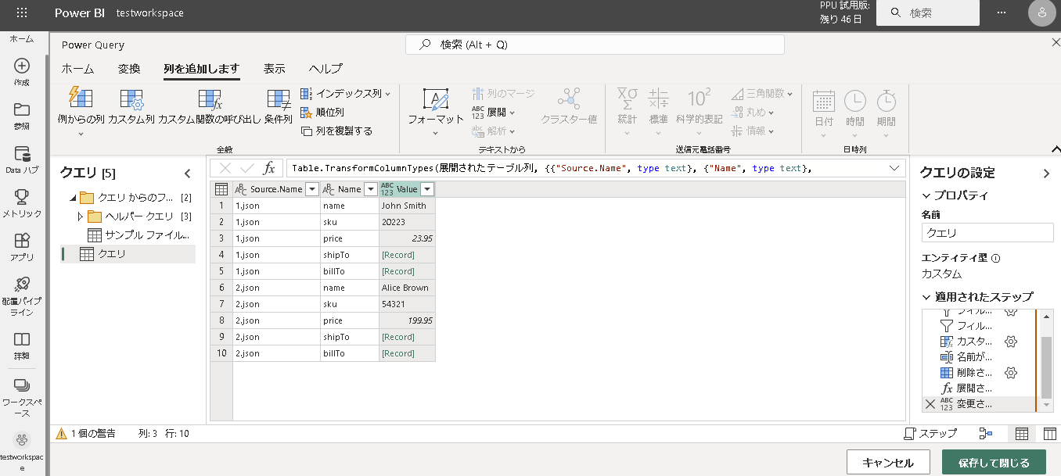Delete the 変更さ... step with X icon
The height and width of the screenshot is (476, 1061).
point(930,404)
